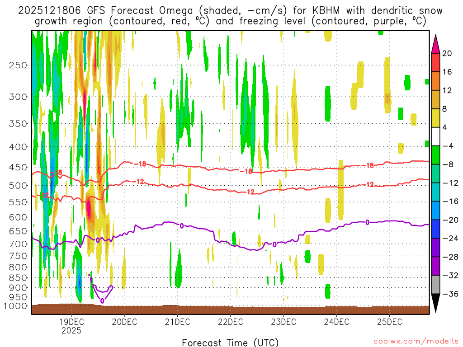Click the red -18 contour label near 22DEC

coord(246,171)
